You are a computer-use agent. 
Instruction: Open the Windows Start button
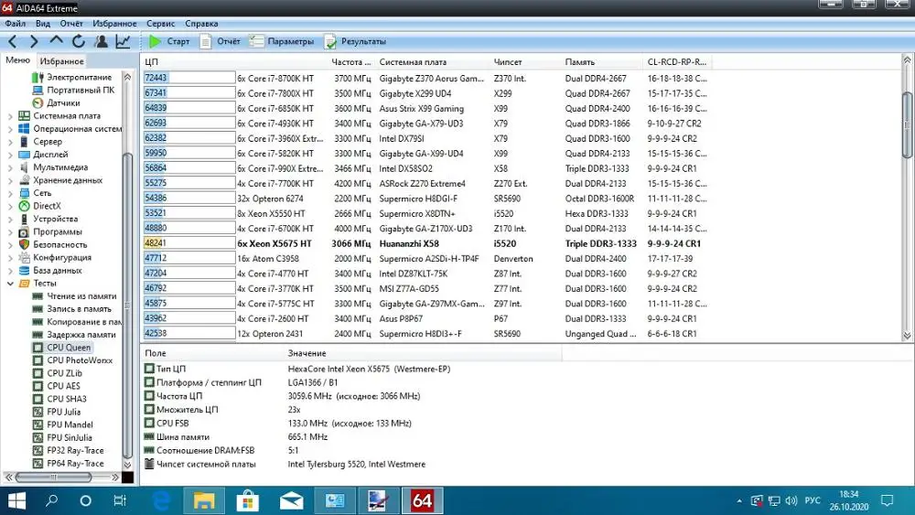pyautogui.click(x=16, y=500)
